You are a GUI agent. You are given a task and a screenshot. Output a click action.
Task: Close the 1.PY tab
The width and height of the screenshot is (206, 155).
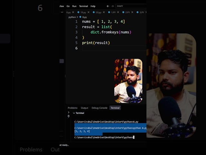point(118,12)
